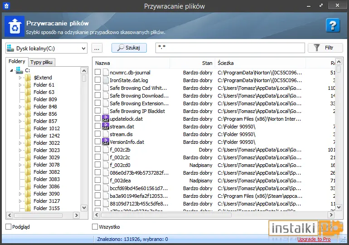Open the Dysk lokalny(C:) drive dropdown
This screenshot has width=349, height=245.
(x=46, y=49)
